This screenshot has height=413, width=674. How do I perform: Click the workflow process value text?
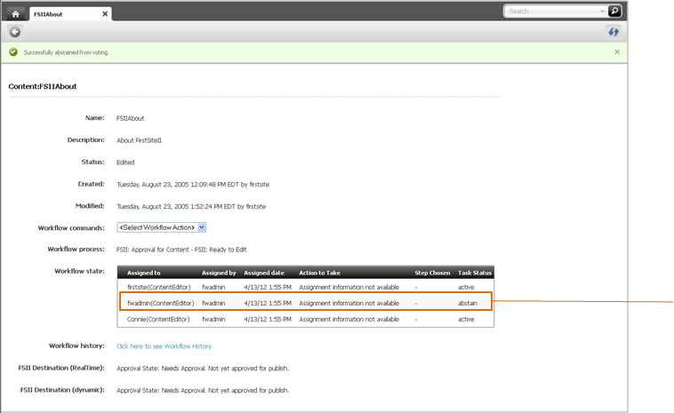pos(181,250)
